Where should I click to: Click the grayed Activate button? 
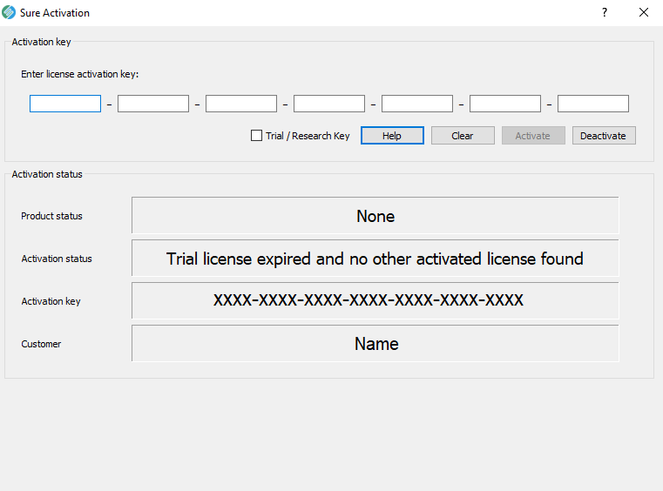click(533, 136)
